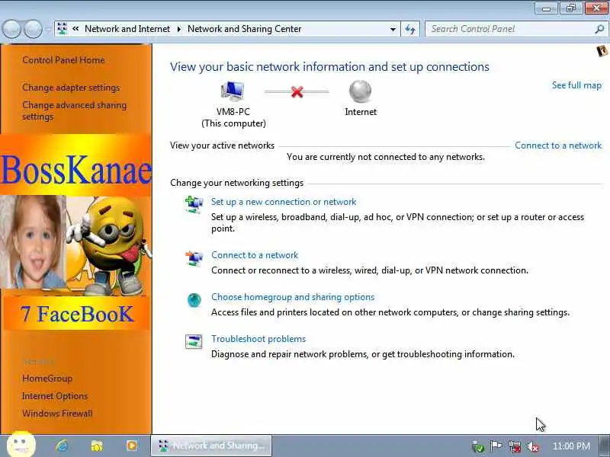Open Change adapter settings
Screen dimensions: 610x457
click(71, 88)
